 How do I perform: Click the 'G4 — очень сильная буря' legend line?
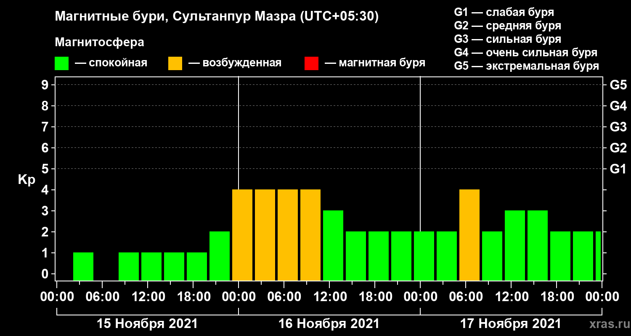pyautogui.click(x=526, y=52)
